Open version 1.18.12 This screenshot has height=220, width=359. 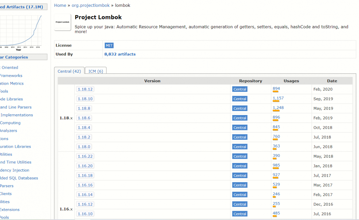[x=85, y=89]
